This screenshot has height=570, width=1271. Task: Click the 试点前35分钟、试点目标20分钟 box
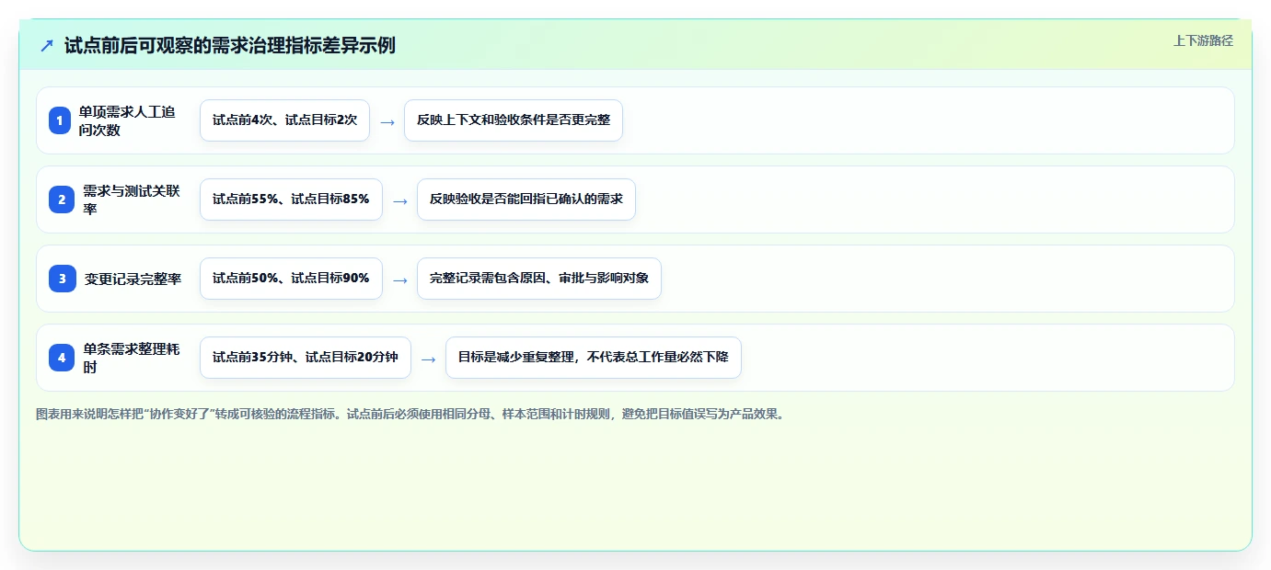(306, 358)
